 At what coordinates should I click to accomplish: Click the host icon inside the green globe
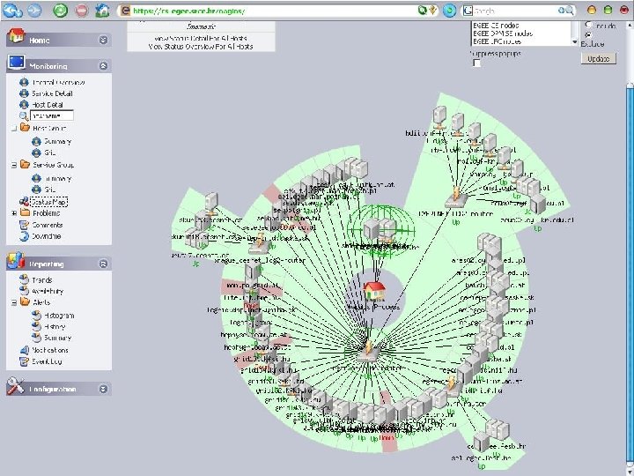coord(380,230)
